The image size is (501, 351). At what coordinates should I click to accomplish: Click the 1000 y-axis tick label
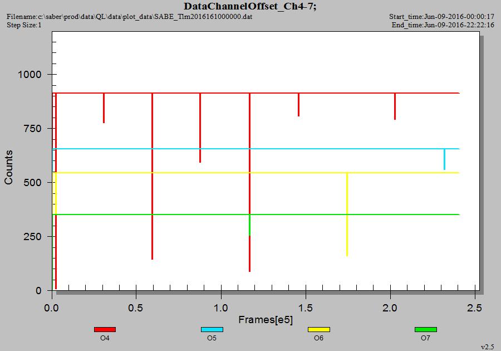click(30, 75)
